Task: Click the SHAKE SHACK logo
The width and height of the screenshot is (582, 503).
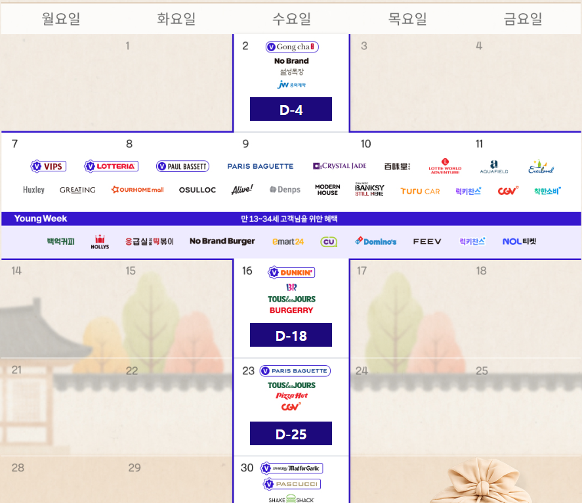Action: pyautogui.click(x=291, y=499)
